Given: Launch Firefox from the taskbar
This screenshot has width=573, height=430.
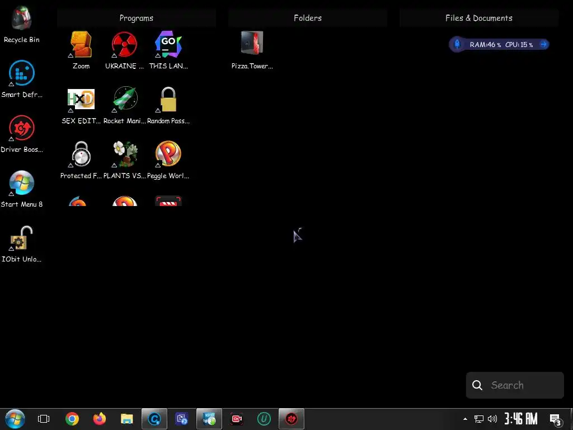Looking at the screenshot, I should 100,419.
